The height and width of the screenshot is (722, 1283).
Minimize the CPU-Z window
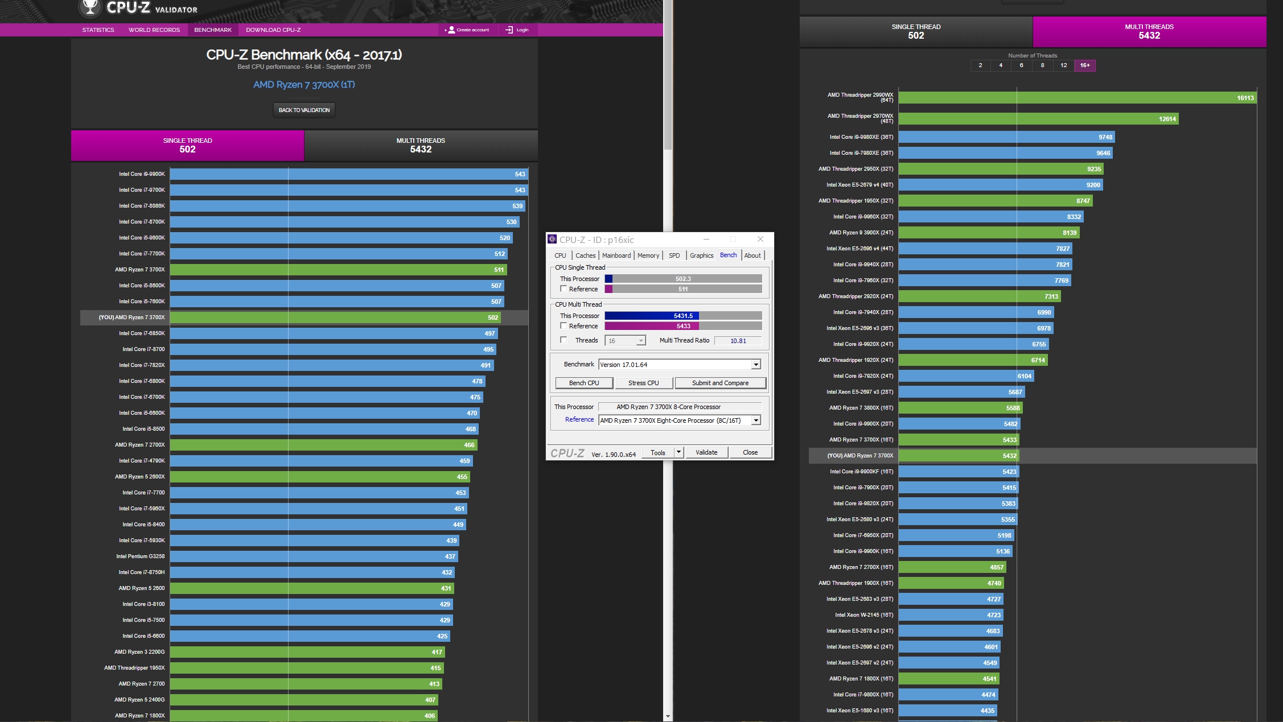(x=706, y=240)
